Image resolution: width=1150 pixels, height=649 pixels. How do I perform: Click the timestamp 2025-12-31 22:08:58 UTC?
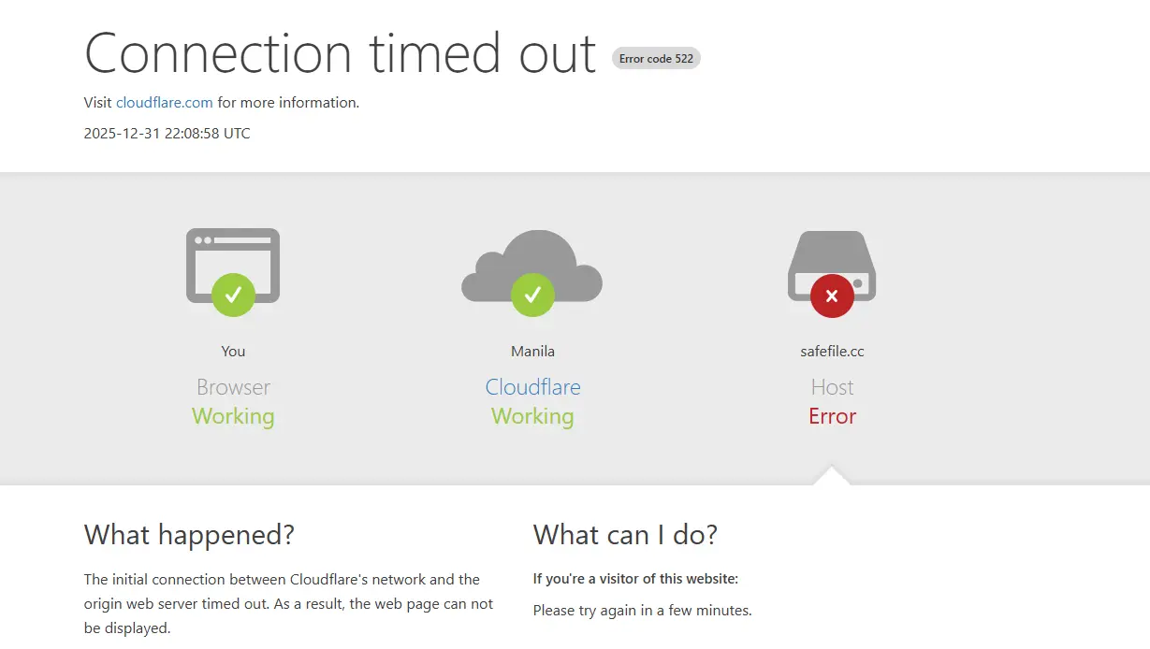pyautogui.click(x=167, y=133)
